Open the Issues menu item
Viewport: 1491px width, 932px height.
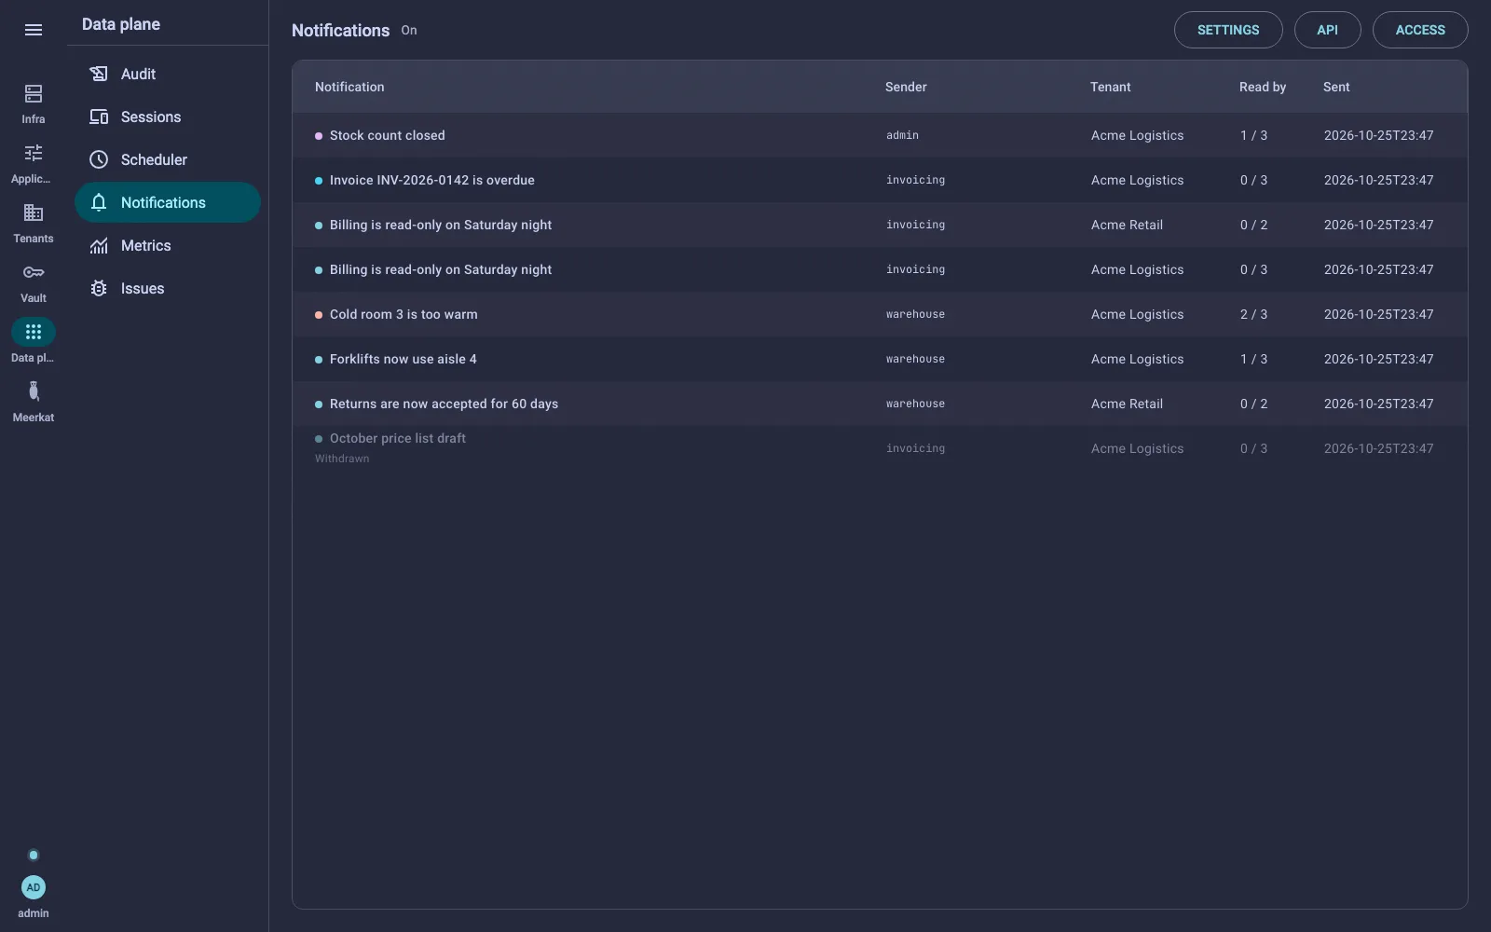(x=168, y=288)
